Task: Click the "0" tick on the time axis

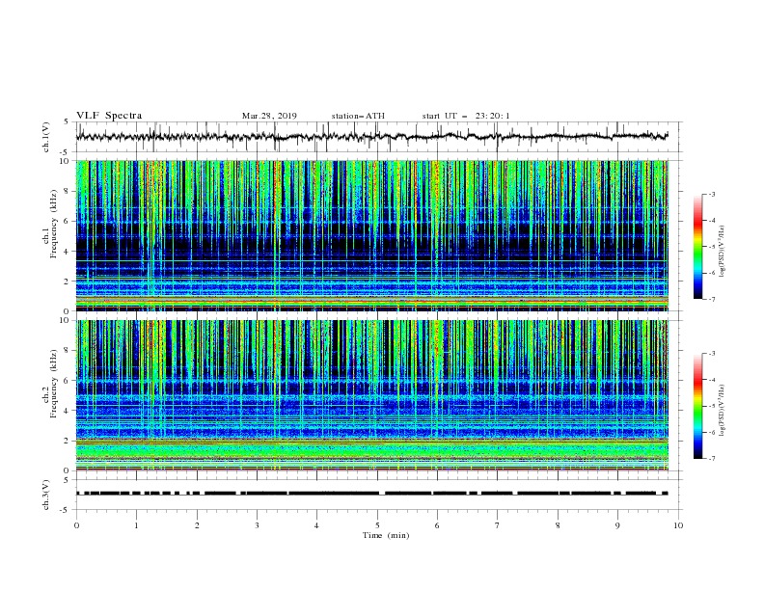Action: (x=76, y=525)
